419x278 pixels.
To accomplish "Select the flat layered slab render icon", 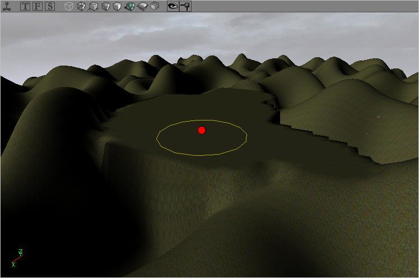I will click(x=142, y=7).
